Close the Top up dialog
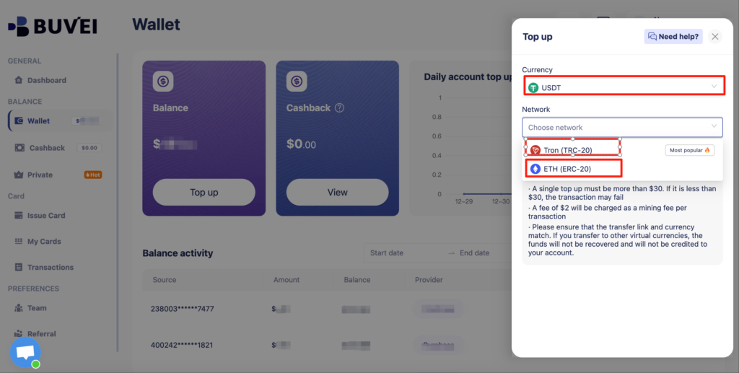 point(714,37)
